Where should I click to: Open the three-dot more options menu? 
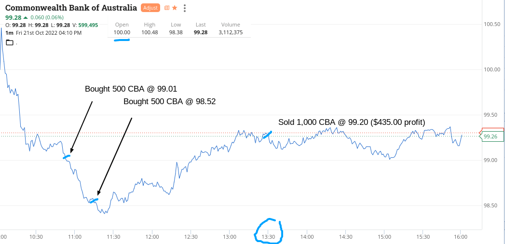tap(185, 8)
